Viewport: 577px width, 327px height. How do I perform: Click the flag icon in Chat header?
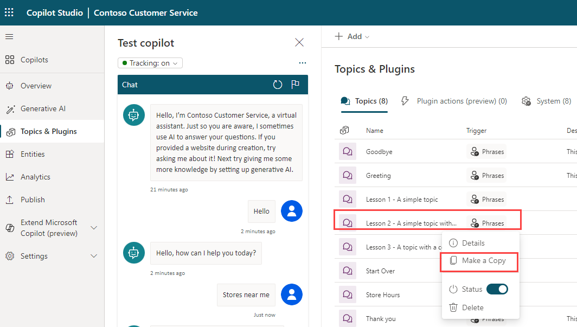[295, 84]
